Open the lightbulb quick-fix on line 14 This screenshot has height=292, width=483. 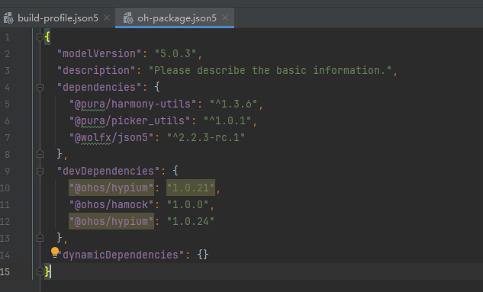tap(55, 252)
